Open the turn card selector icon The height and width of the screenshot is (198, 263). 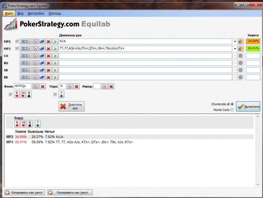coord(70,86)
